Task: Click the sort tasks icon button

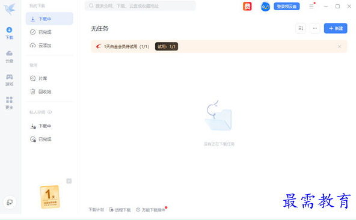Action: tap(301, 28)
